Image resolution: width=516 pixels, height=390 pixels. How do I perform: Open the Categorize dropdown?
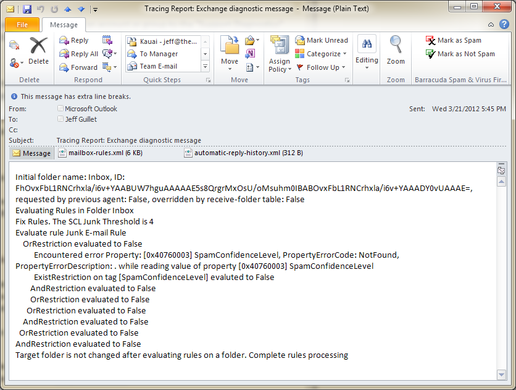coord(322,54)
